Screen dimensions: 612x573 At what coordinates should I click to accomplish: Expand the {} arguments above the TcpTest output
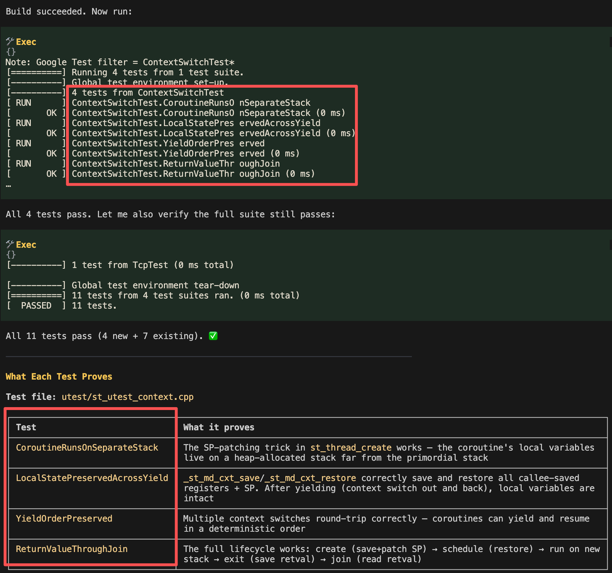point(11,255)
